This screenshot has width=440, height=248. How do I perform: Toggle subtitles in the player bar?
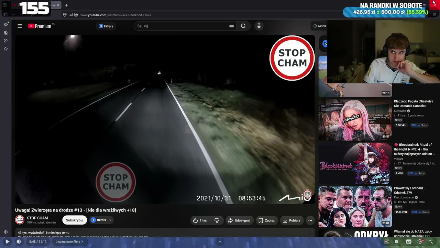click(x=408, y=242)
